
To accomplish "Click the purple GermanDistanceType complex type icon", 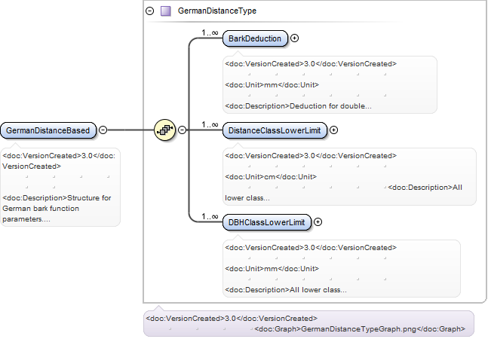I will pos(166,11).
